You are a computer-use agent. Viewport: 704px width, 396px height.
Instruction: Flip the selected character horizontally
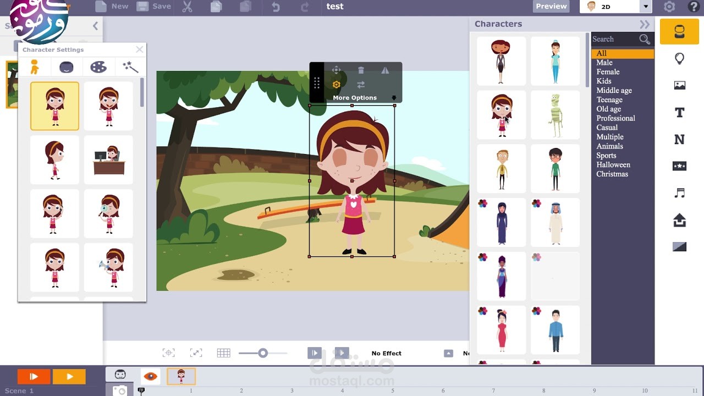click(x=385, y=70)
